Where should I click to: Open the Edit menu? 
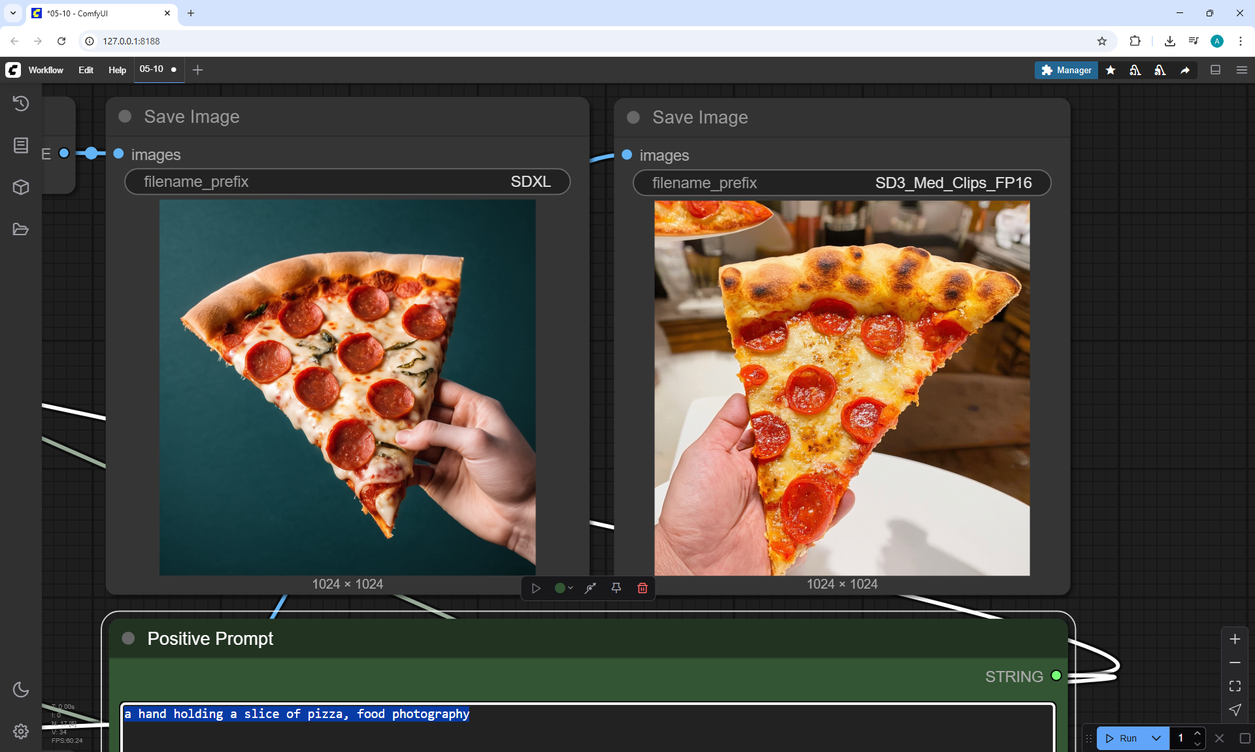[x=86, y=70]
